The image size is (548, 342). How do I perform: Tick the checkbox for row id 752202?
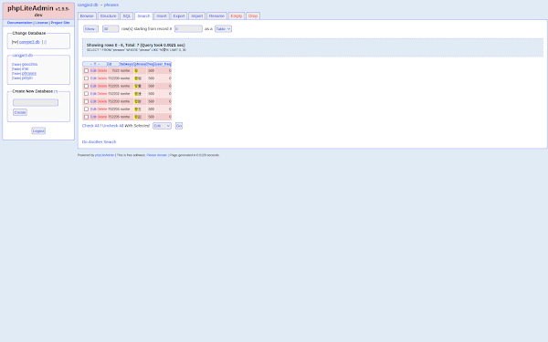pos(86,94)
